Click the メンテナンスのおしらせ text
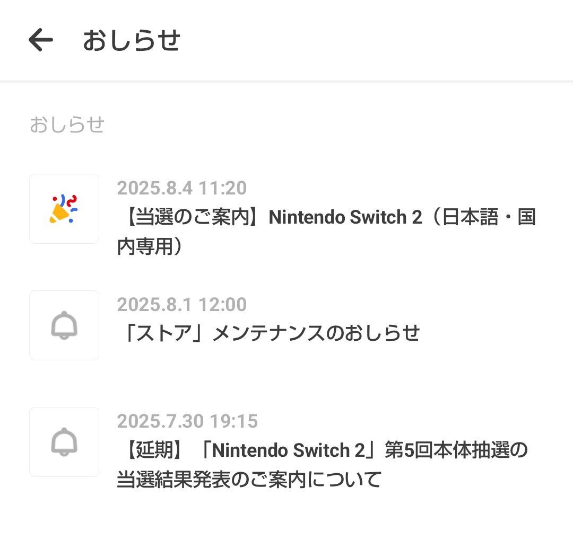Image resolution: width=573 pixels, height=540 pixels. 316,333
